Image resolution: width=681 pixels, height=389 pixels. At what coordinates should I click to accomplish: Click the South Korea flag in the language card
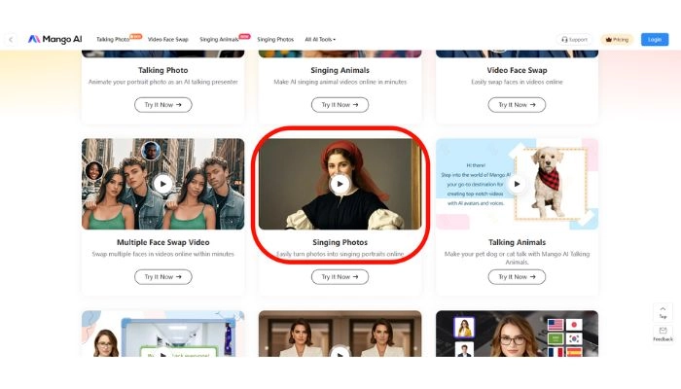pos(574,338)
